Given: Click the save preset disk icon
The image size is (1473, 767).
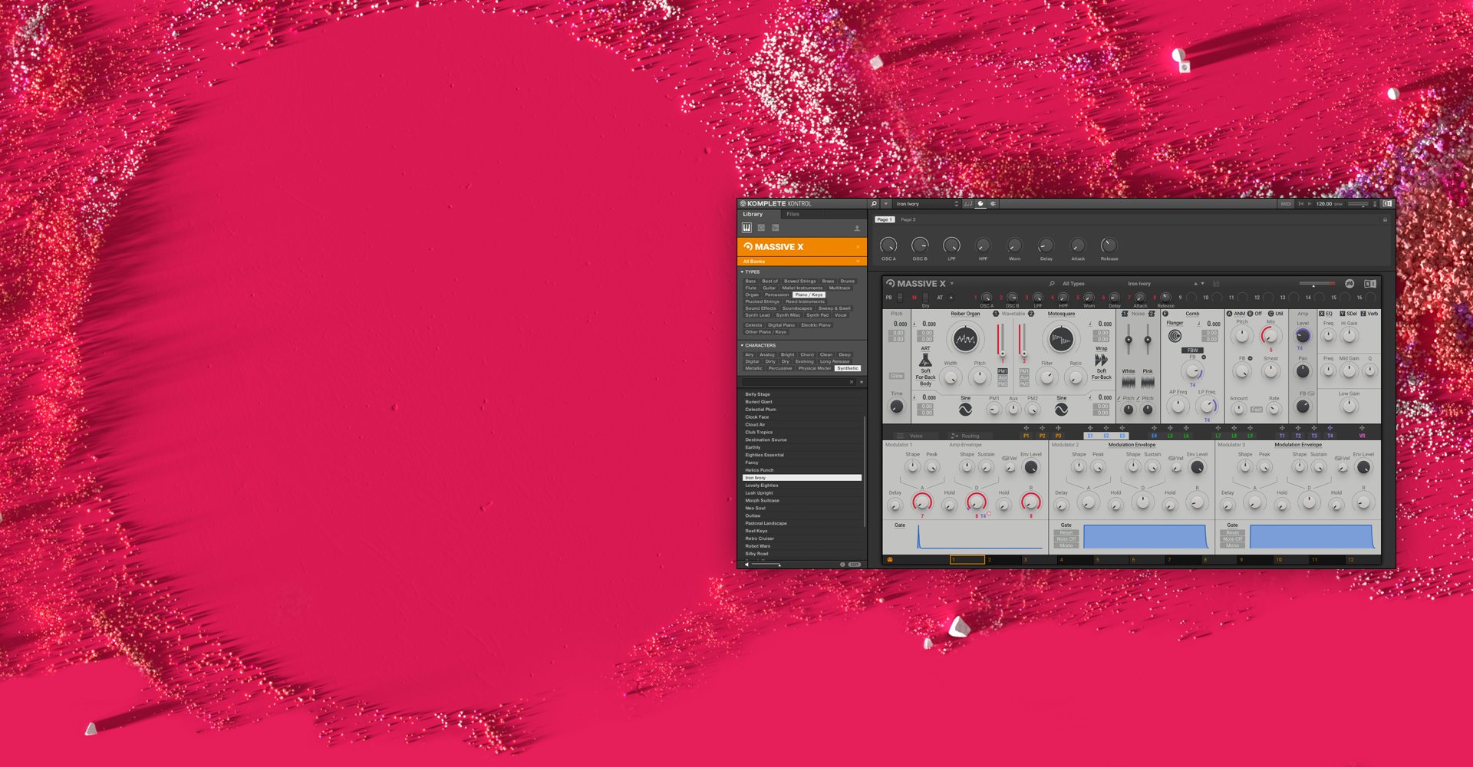Looking at the screenshot, I should pos(1216,284).
